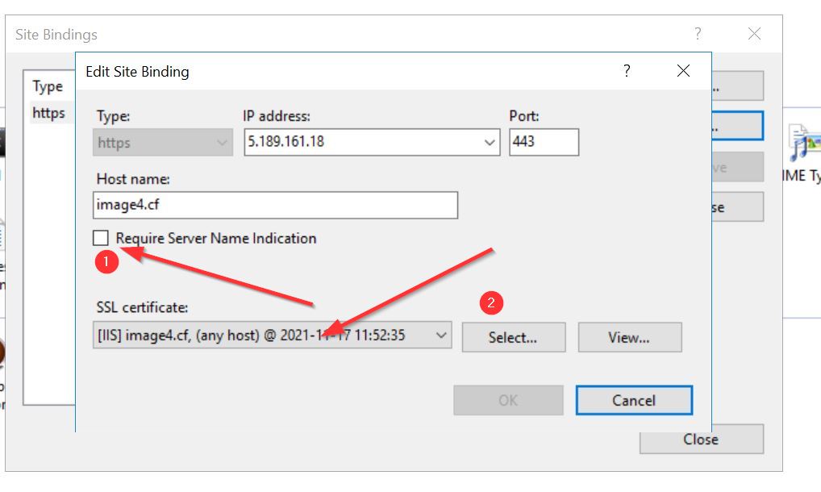Enable Require Server Name Indication checkbox

(x=102, y=238)
